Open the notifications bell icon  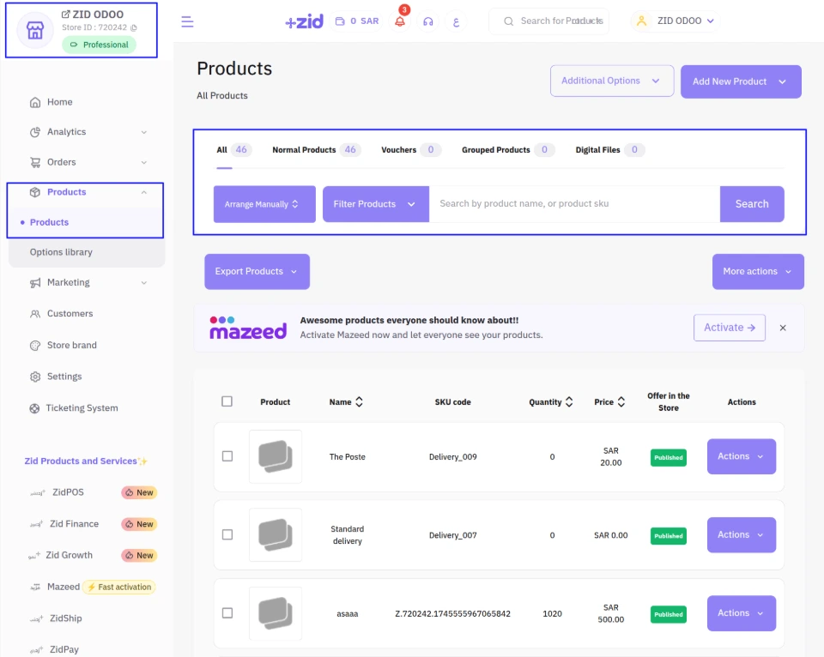[400, 21]
